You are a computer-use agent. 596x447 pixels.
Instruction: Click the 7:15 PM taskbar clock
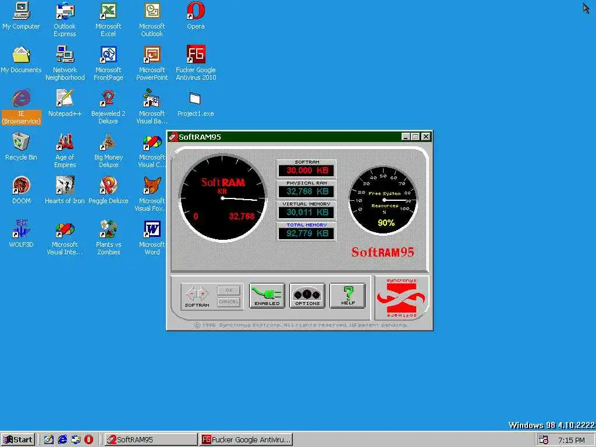tap(572, 440)
